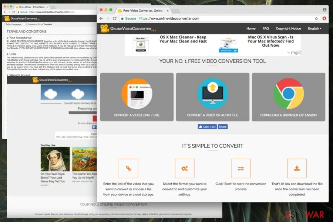Screen dimensions: 333x222
Task: Click the Secure lock indicator in front window
Action: point(129,18)
